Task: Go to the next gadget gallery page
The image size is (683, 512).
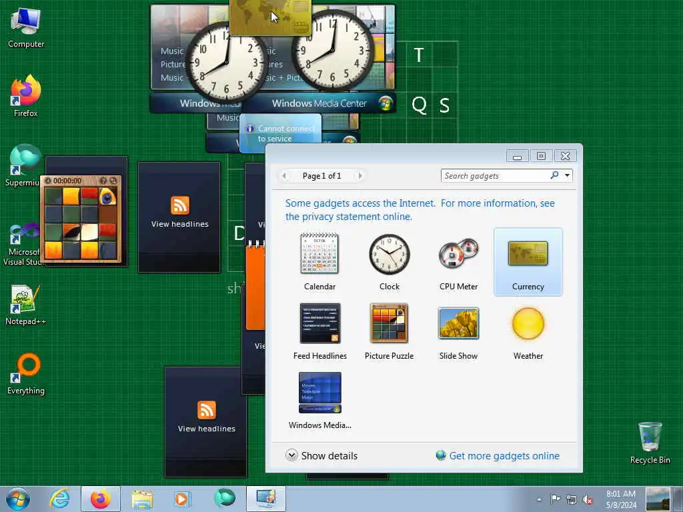Action: 360,176
